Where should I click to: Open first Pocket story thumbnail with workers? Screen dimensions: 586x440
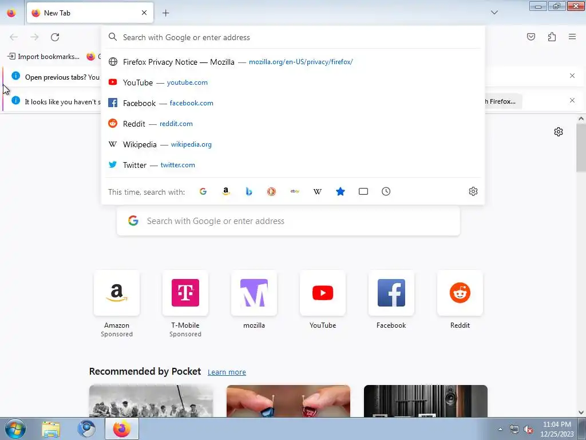(x=151, y=400)
